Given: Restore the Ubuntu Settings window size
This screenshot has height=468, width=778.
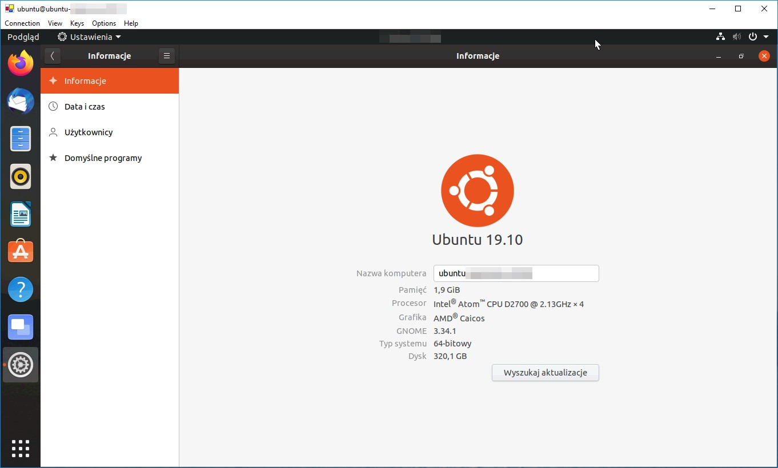Looking at the screenshot, I should click(x=741, y=56).
